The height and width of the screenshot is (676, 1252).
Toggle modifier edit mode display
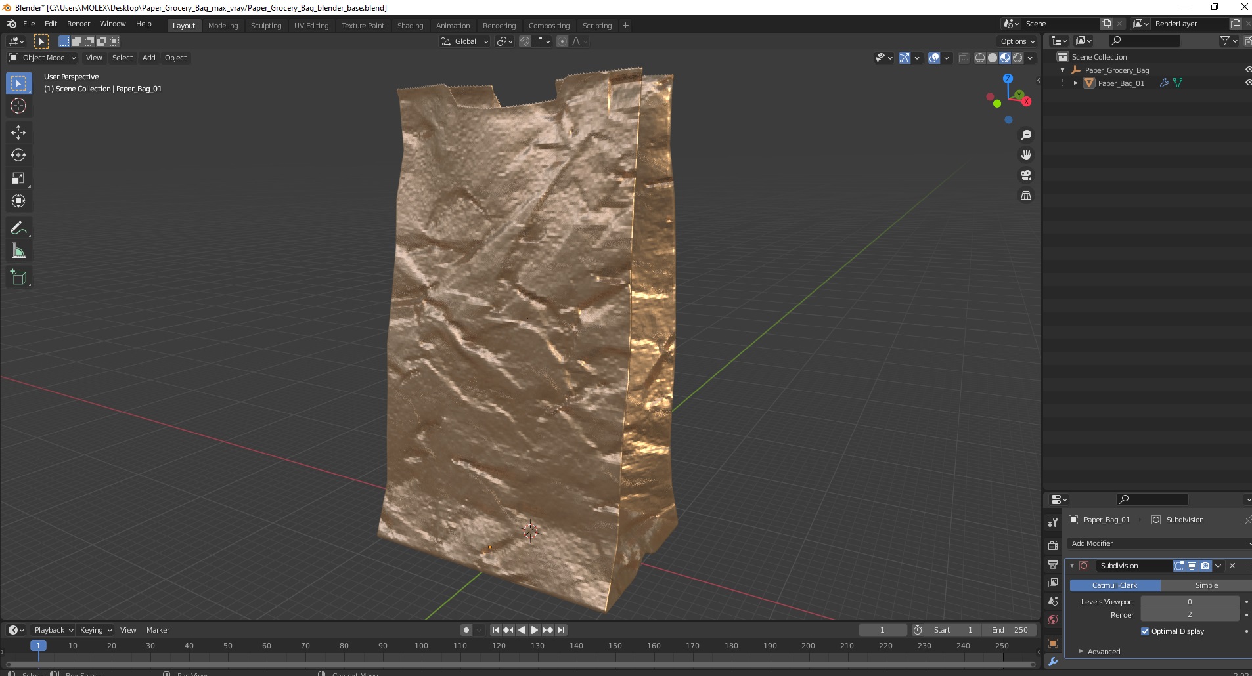click(x=1179, y=566)
